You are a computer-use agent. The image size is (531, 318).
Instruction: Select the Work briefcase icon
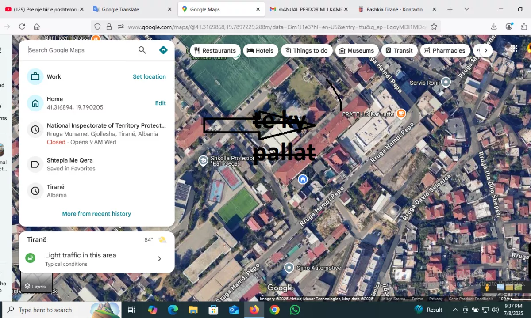click(35, 76)
